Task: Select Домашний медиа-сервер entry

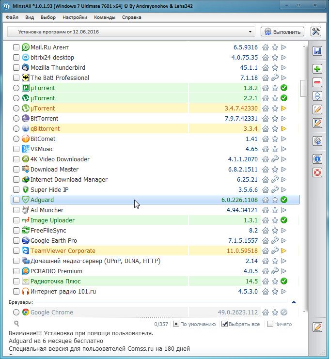Action: (155, 261)
